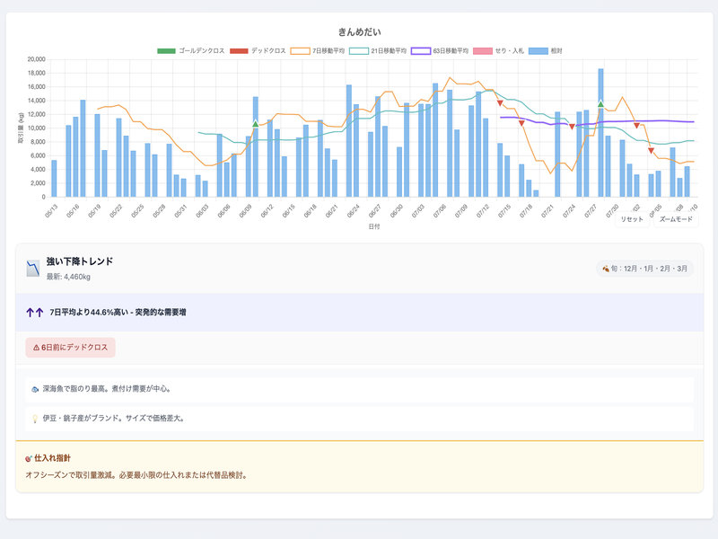Image resolution: width=718 pixels, height=539 pixels.
Task: Click the 取引量 (kg) y-axis label
Action: 20,128
